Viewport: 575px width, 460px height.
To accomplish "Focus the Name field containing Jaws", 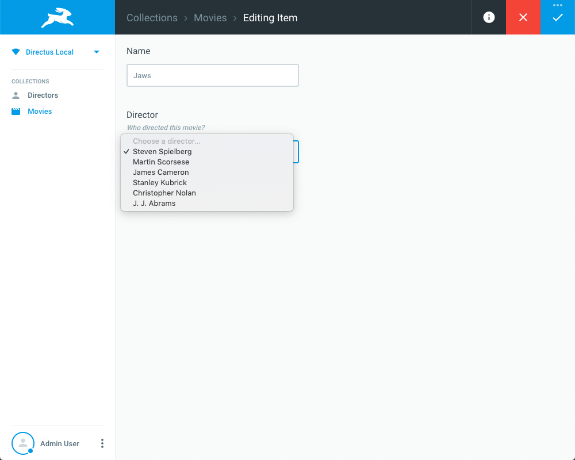I will click(x=213, y=75).
